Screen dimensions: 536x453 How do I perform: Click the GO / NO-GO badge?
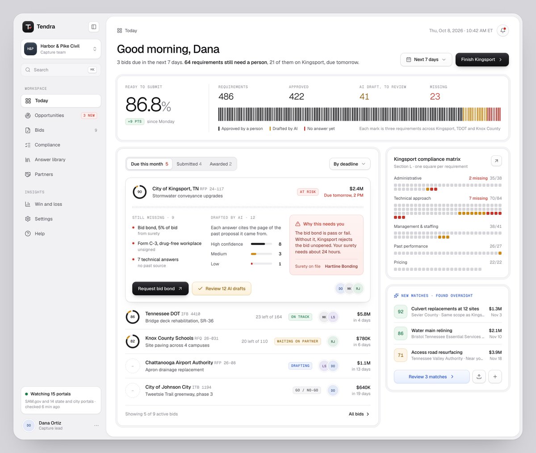click(x=306, y=390)
